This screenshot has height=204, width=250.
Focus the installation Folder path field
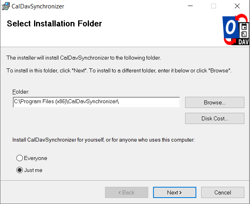tap(97, 102)
